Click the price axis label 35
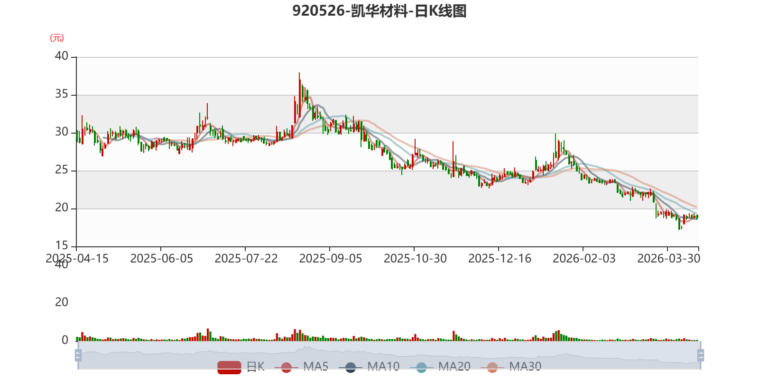Screen dimensions: 759x379 62,94
